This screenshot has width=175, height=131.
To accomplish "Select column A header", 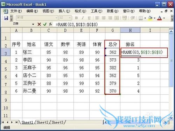I will click(16, 30).
